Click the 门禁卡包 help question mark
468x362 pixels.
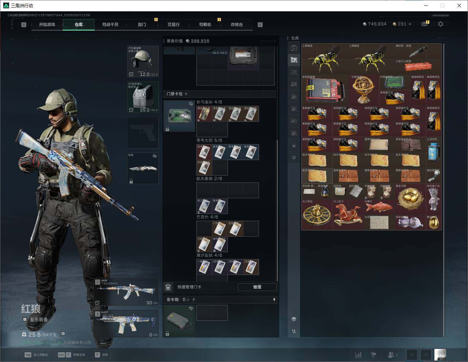coord(186,94)
